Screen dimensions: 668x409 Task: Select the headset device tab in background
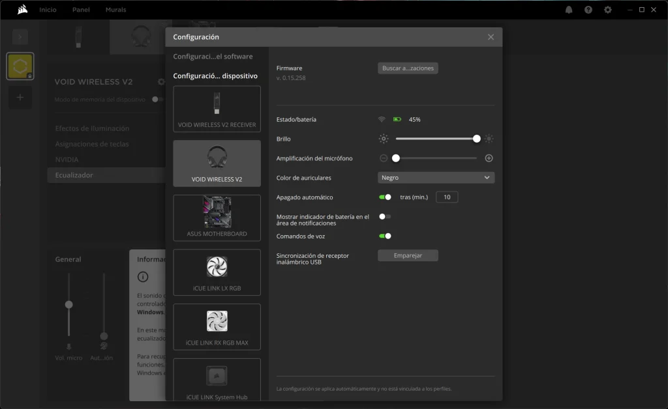point(141,37)
